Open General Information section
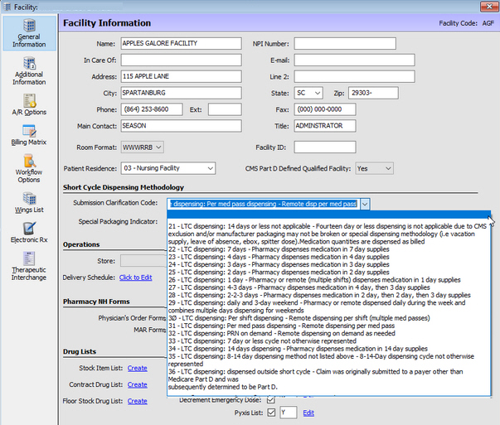500x425 pixels. (x=29, y=33)
